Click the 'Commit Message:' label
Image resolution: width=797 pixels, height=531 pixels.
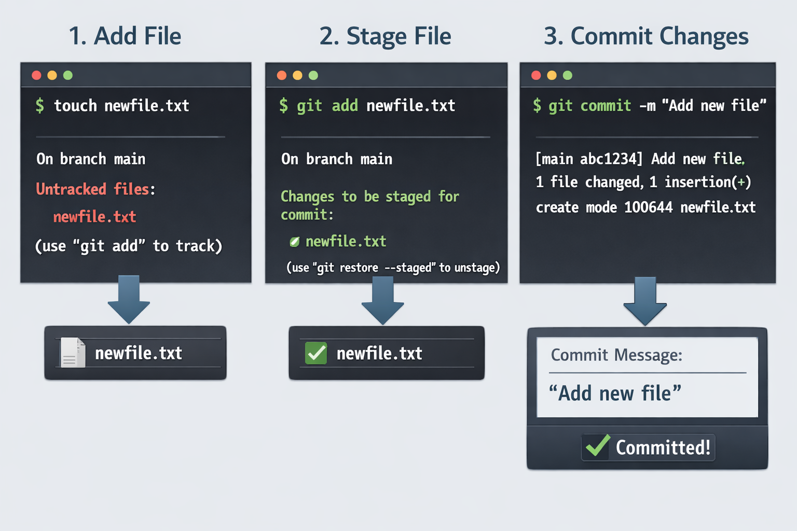(616, 355)
